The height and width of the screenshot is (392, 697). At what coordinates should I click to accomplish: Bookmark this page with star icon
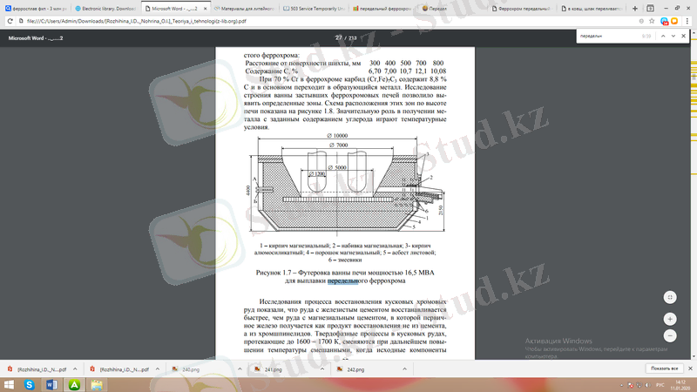(650, 20)
